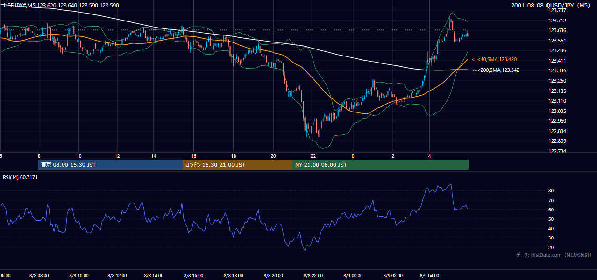Click the '8/8 10:00' bottom time label

79,276
